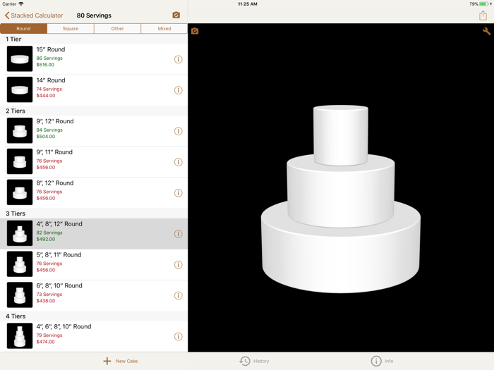
Task: Tap the plus icon for New Cake
Action: coord(107,361)
